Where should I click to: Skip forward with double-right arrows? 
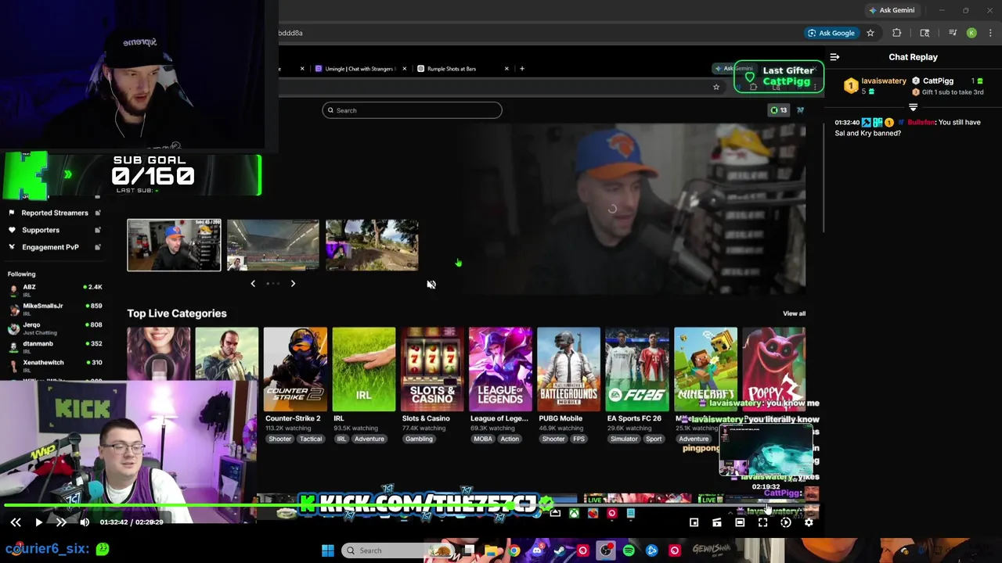pos(61,522)
